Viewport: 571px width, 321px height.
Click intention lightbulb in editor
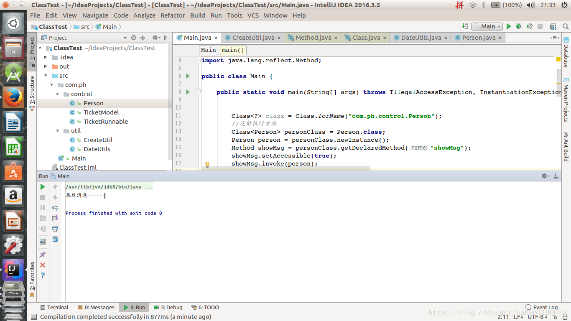(207, 165)
